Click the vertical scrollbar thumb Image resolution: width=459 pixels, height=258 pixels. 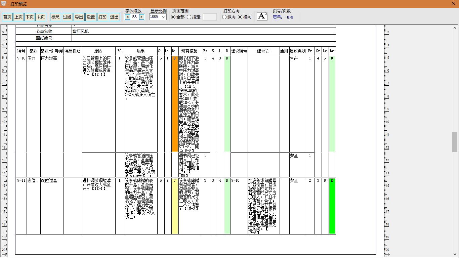tap(455, 142)
